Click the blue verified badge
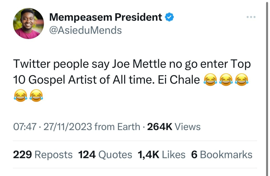The image size is (270, 176). tap(169, 17)
